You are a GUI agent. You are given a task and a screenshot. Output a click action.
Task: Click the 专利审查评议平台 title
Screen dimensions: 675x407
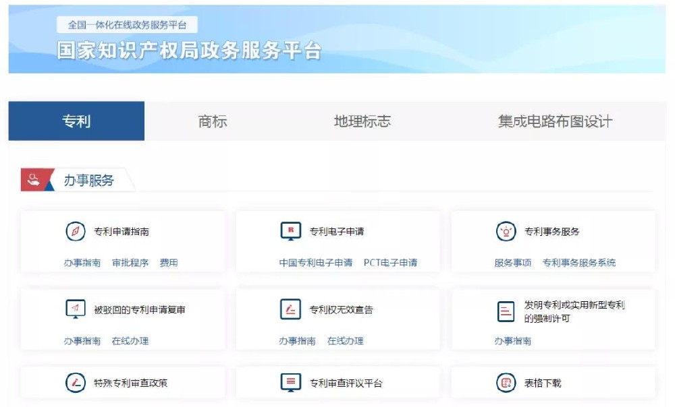point(346,383)
